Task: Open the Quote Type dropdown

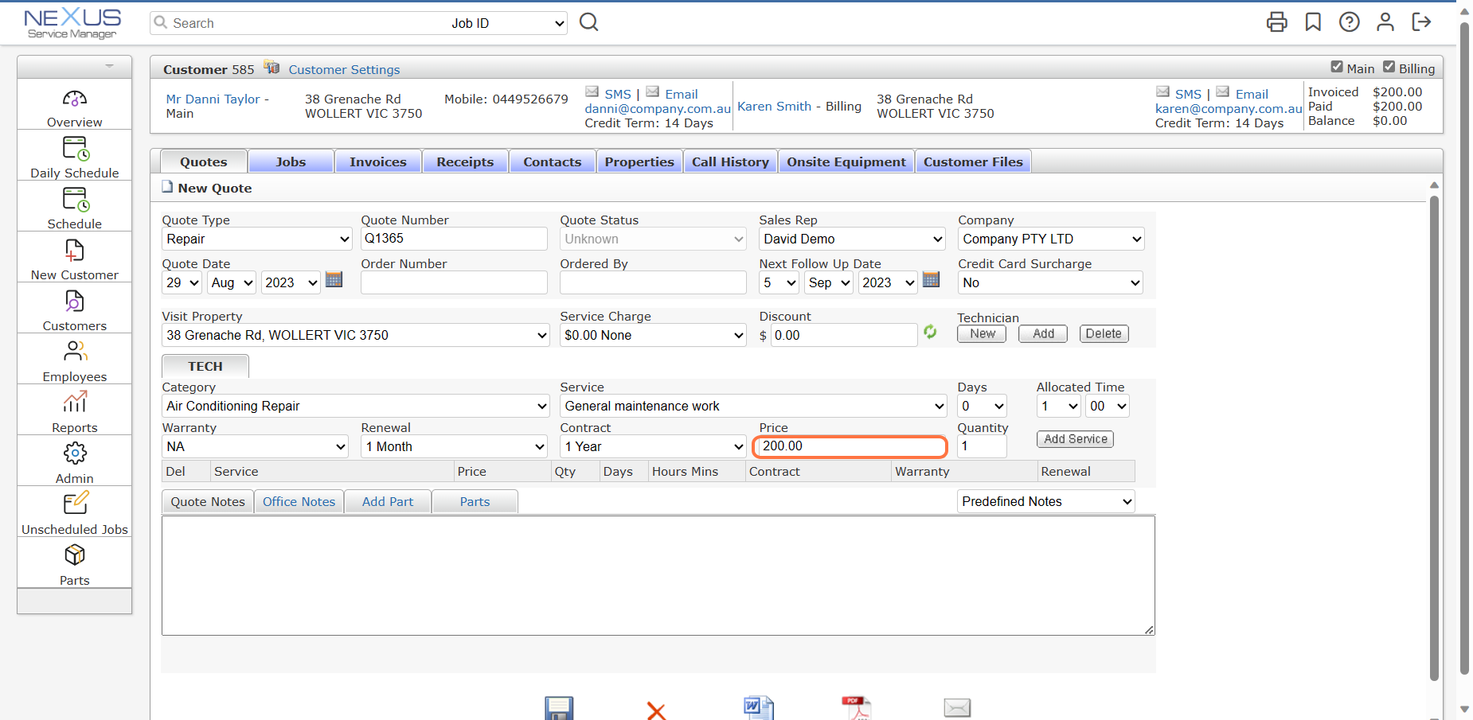Action: tap(257, 239)
